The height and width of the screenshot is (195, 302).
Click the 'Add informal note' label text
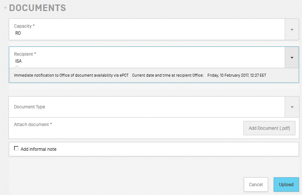pos(38,149)
